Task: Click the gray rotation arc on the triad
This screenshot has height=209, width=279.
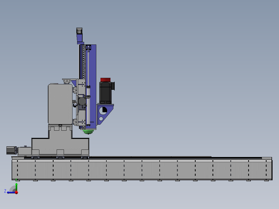Action: 12,189
